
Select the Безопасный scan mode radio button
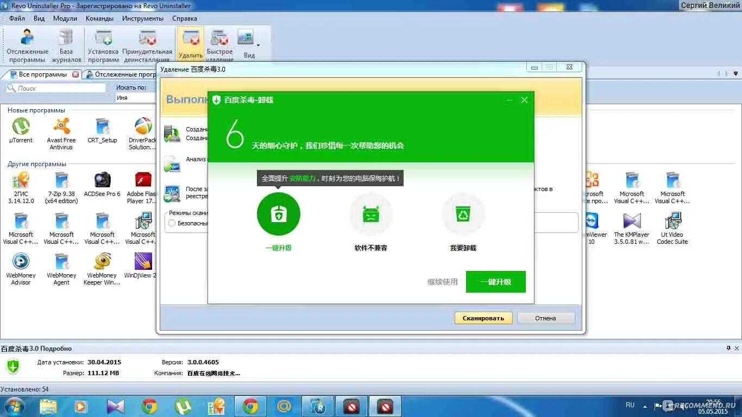[x=172, y=223]
